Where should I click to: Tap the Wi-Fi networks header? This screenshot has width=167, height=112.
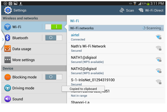(116, 28)
